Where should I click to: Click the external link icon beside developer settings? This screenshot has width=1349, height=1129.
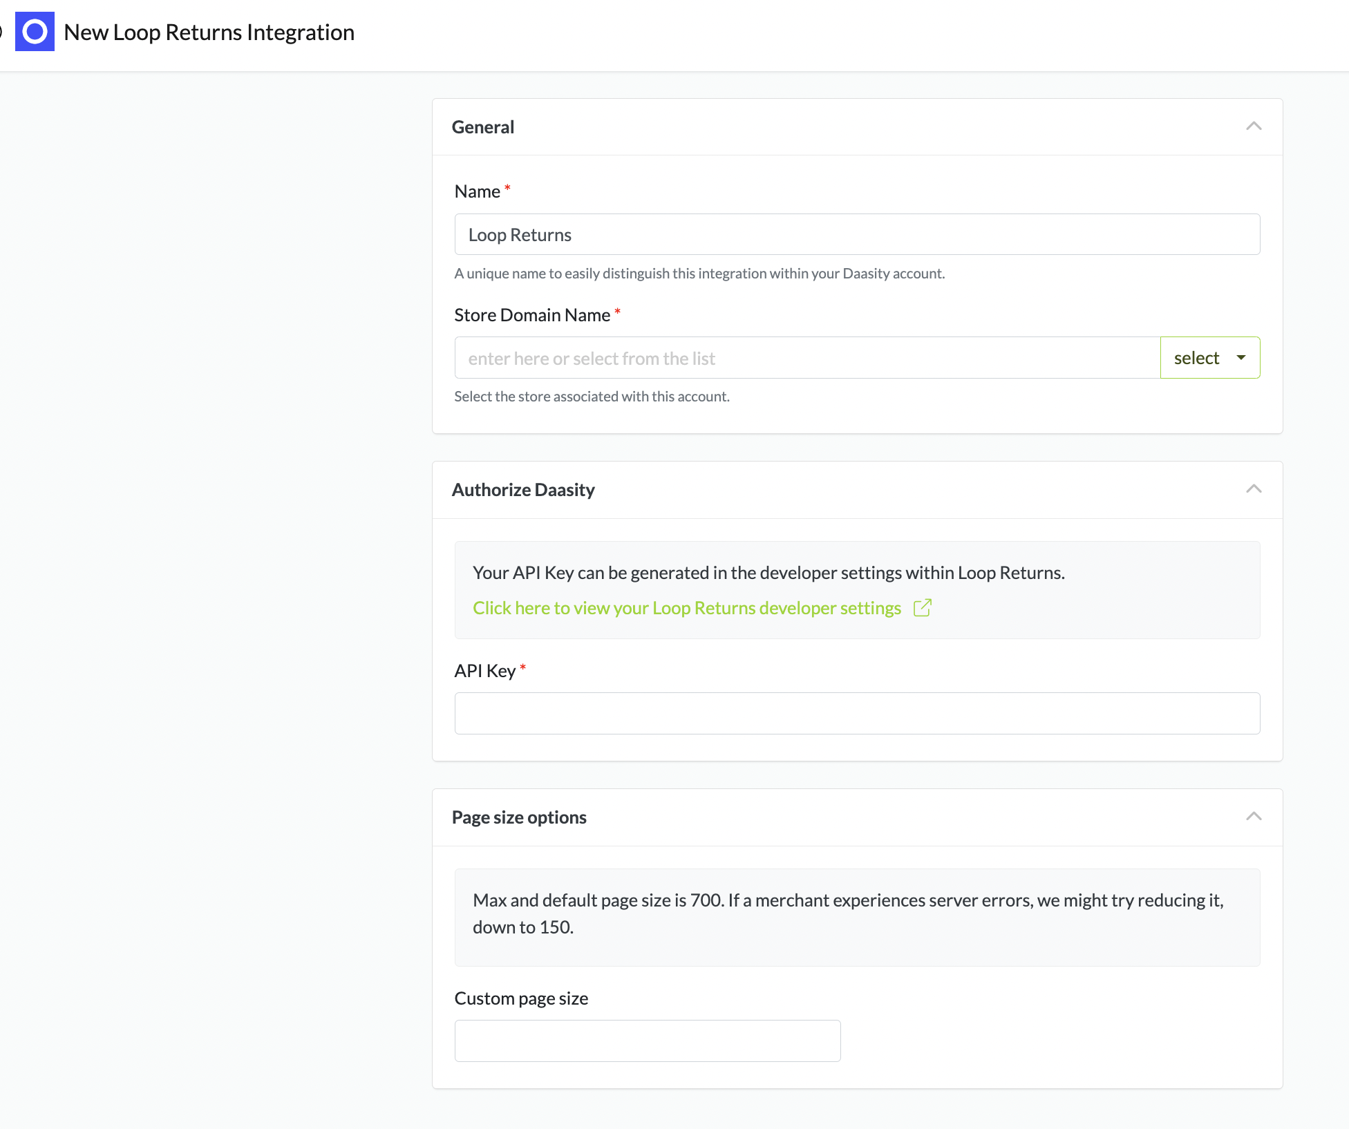[x=923, y=608]
